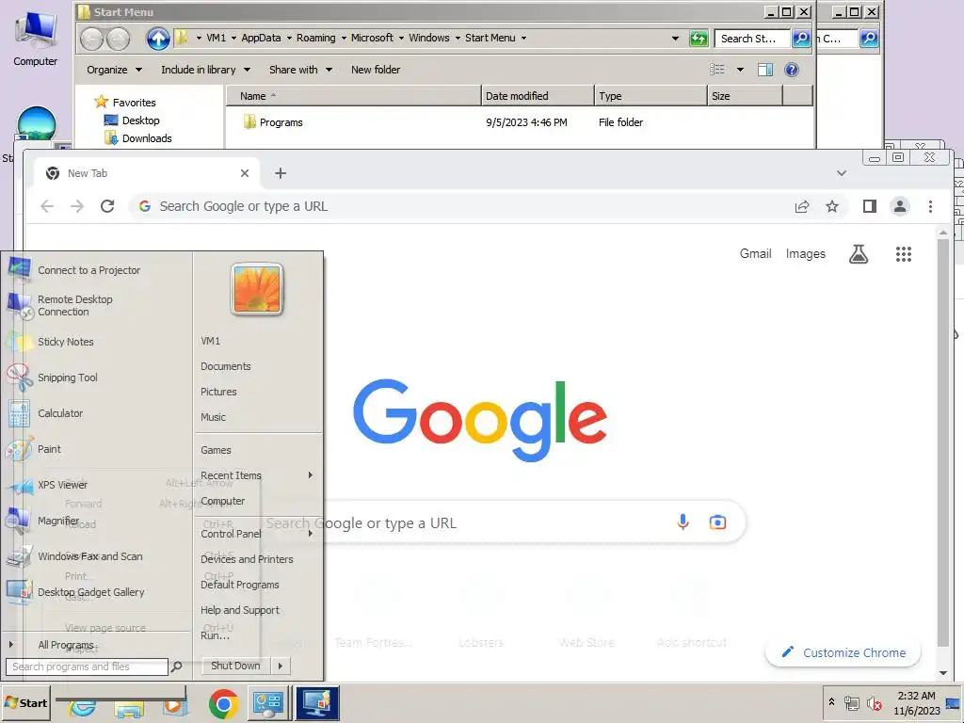Show hidden system tray icons
Image resolution: width=964 pixels, height=723 pixels.
click(x=831, y=701)
